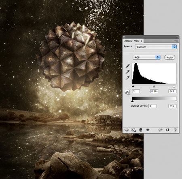Clip adjustment to layer icon
182x179 pixels.
point(141,130)
